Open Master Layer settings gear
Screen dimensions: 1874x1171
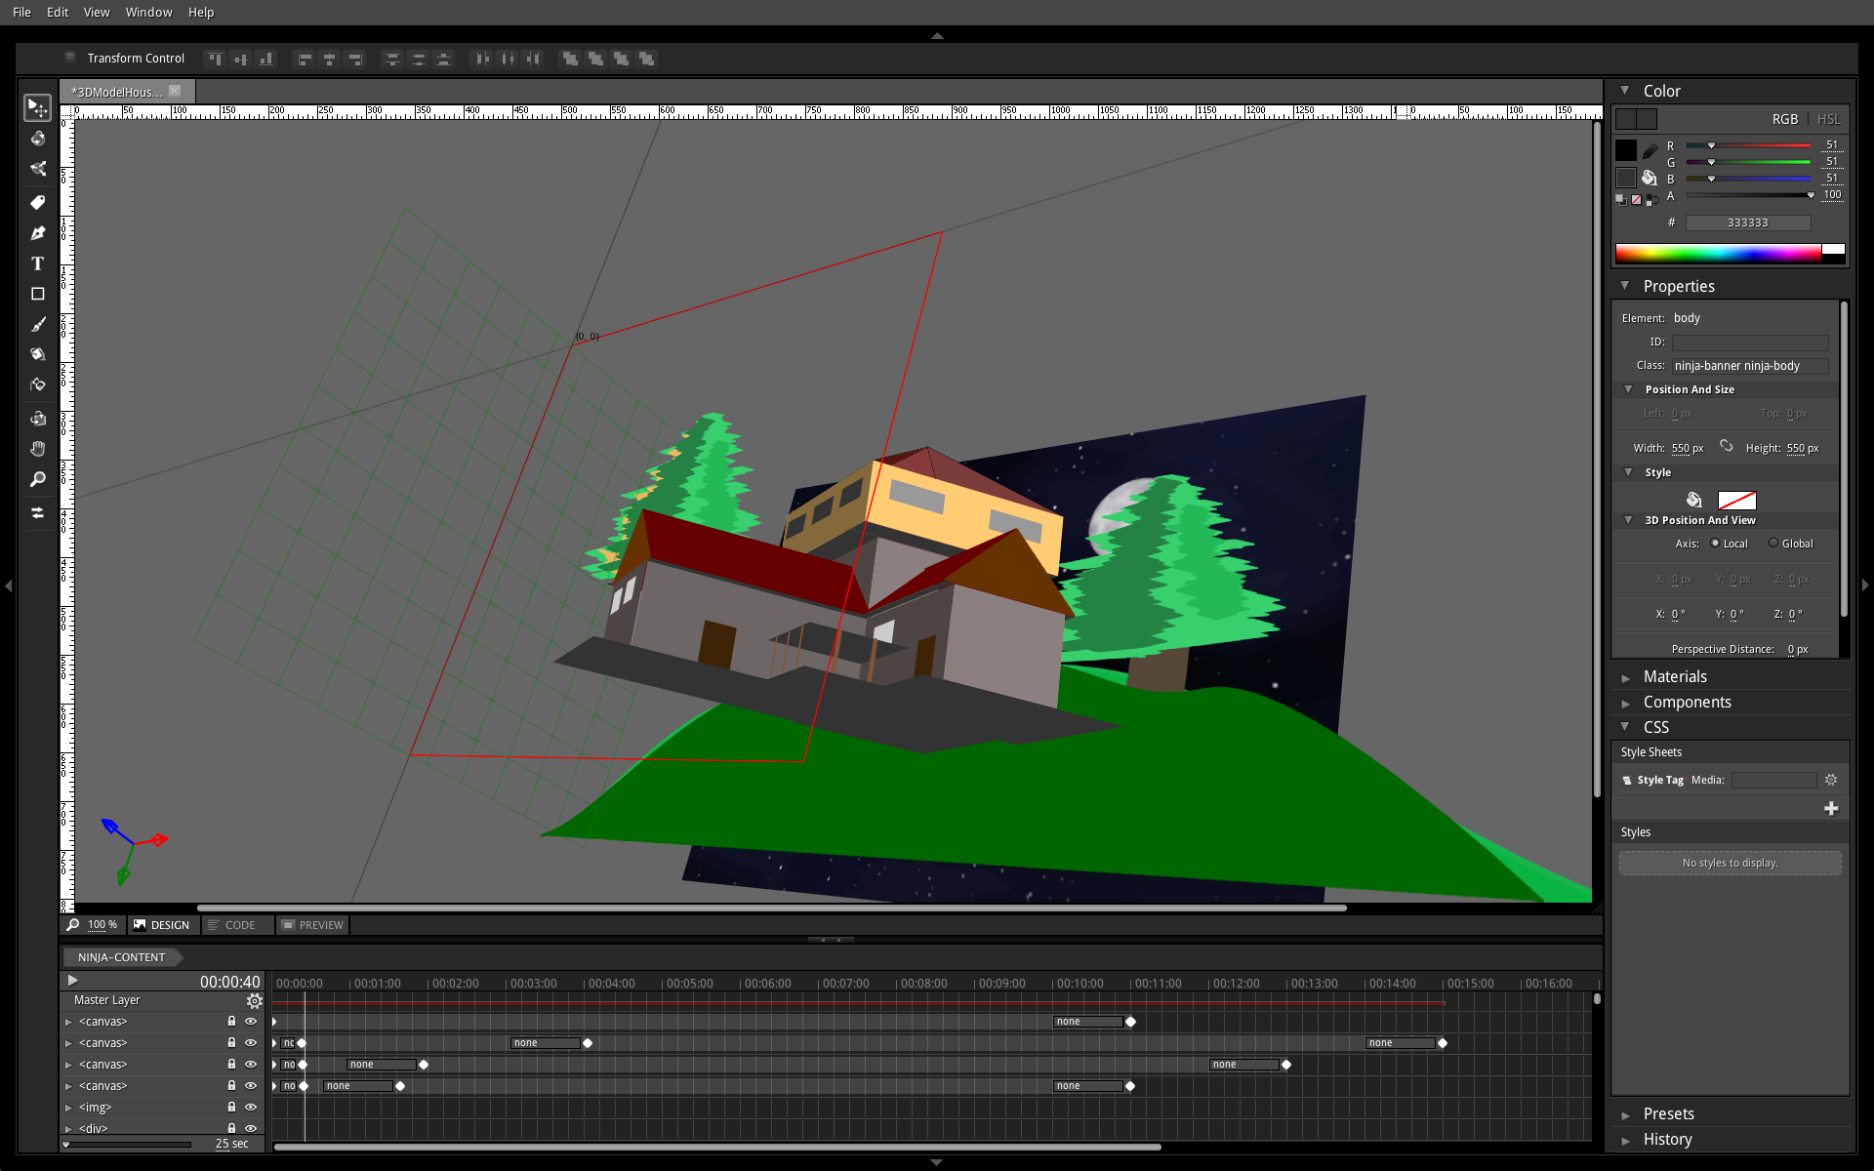click(254, 1001)
